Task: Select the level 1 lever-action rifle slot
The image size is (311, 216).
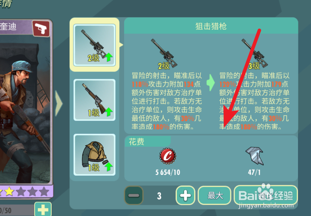Action: point(95,100)
